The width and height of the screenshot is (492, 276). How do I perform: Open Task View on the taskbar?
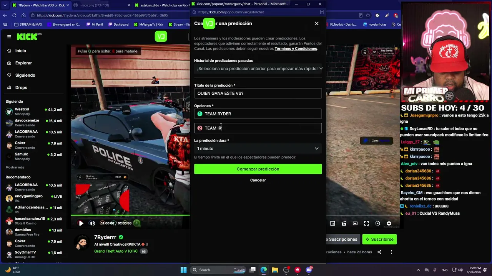click(x=253, y=270)
